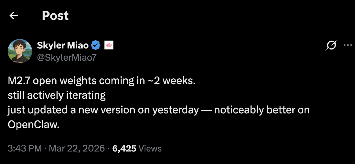Click the 'still actively iterating' text line
This screenshot has width=355, height=164.
point(57,95)
